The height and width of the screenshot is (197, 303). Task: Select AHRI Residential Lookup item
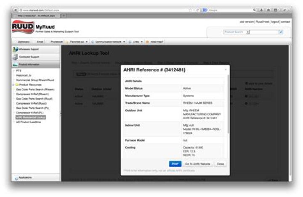31,117
